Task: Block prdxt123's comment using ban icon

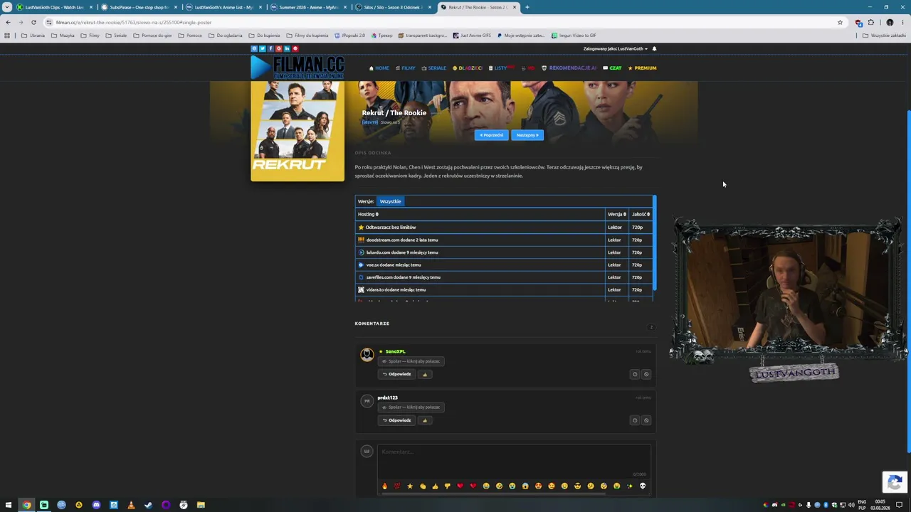Action: (x=646, y=420)
